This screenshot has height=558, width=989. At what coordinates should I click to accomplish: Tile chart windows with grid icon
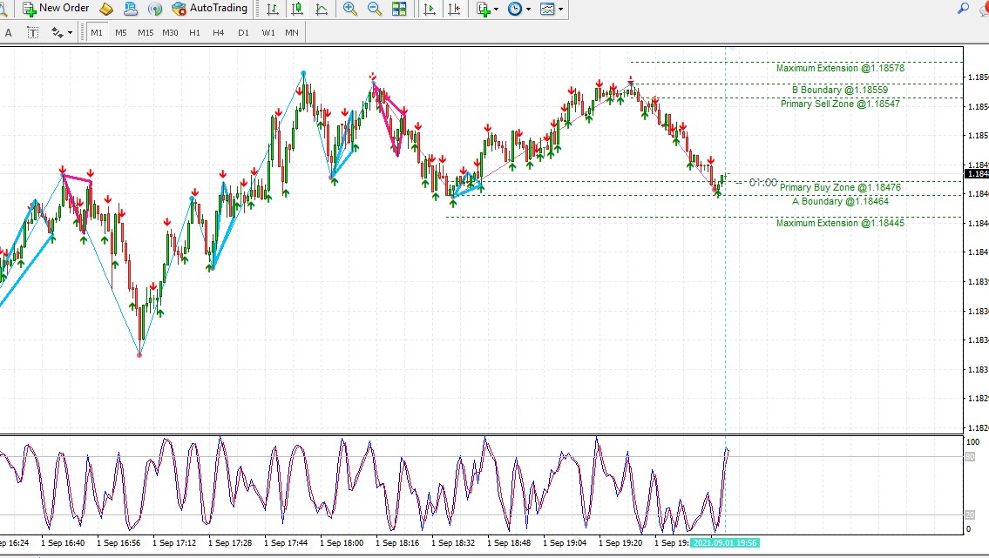point(399,9)
